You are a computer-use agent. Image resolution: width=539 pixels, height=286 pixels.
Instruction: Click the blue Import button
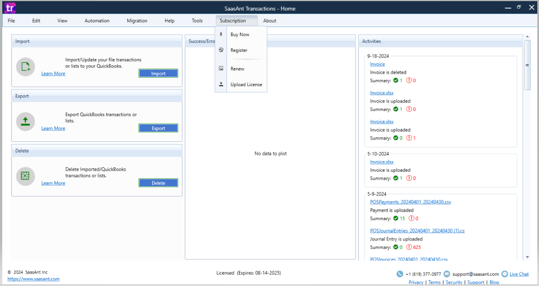[x=158, y=73]
